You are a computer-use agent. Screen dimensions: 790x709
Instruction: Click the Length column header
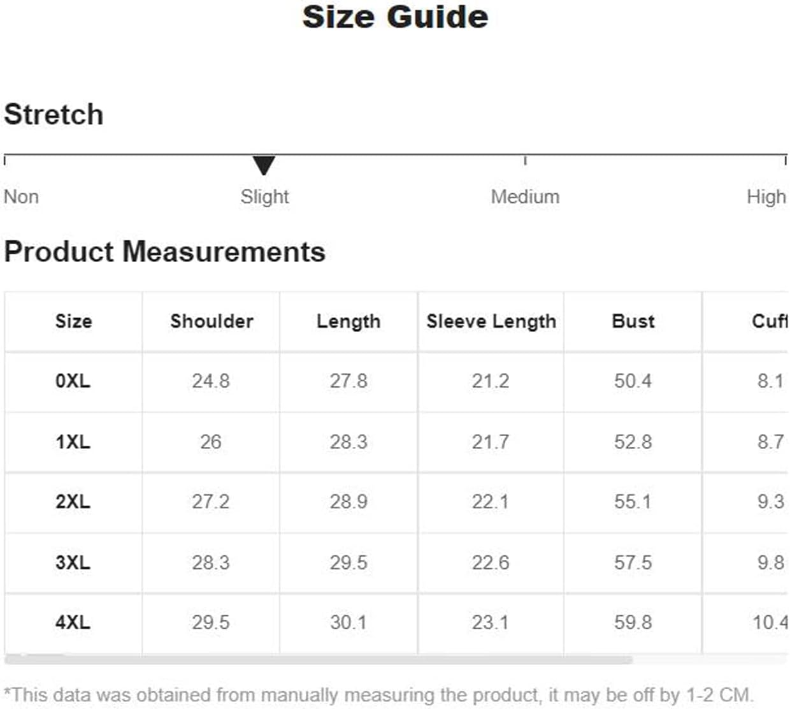[x=348, y=321]
